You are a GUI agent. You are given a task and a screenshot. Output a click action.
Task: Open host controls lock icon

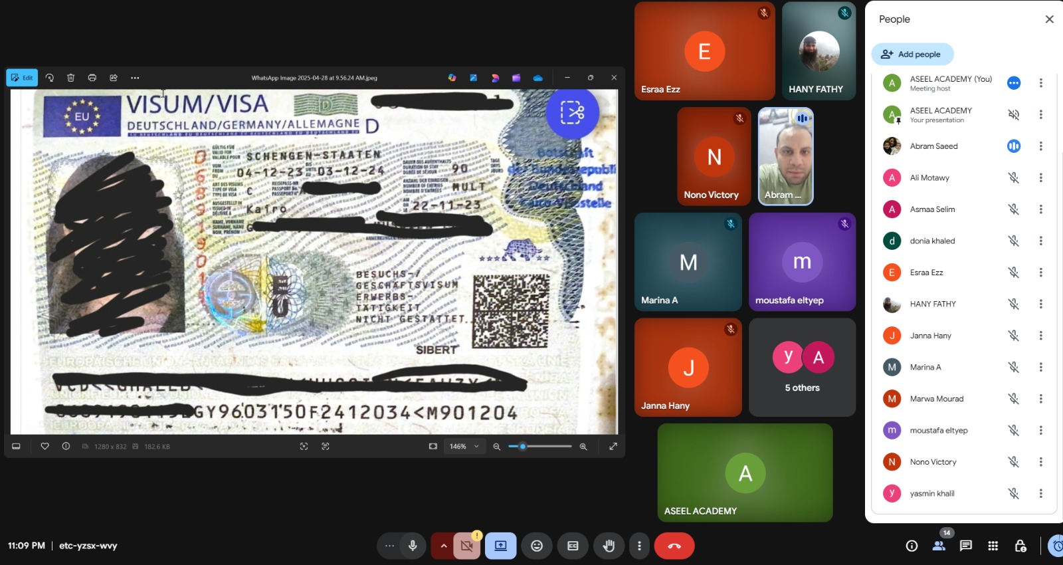pos(1020,546)
